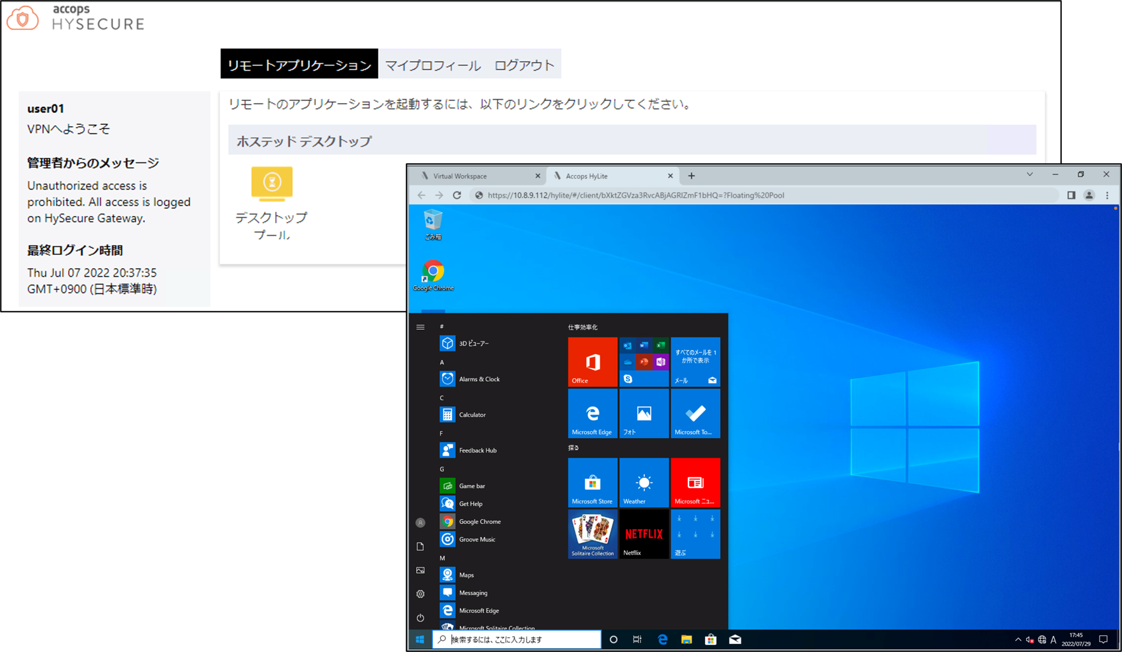Click the browser back arrow
Screen dimensions: 1122x652
[x=422, y=196]
